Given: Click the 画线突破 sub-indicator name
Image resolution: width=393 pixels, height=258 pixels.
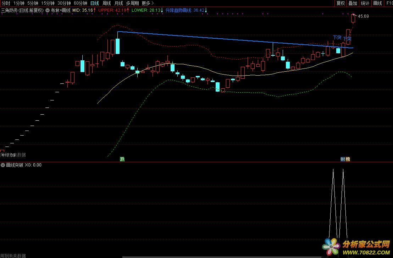Looking at the screenshot, I should click(x=15, y=165).
